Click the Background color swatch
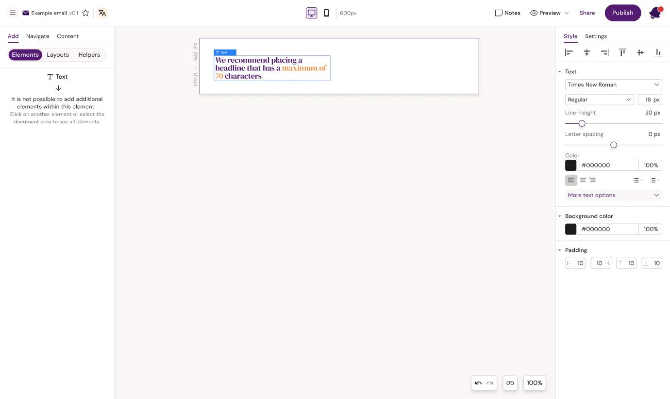 click(x=570, y=229)
